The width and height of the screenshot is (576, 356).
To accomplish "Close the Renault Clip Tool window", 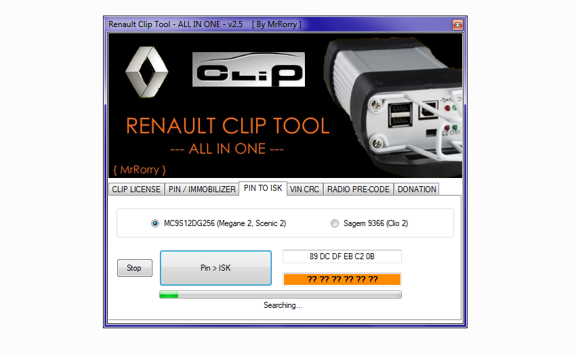I will coord(457,24).
